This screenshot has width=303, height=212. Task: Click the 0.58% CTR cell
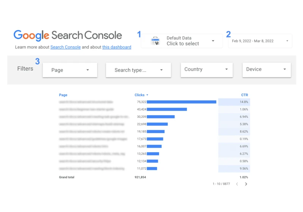tap(234, 161)
